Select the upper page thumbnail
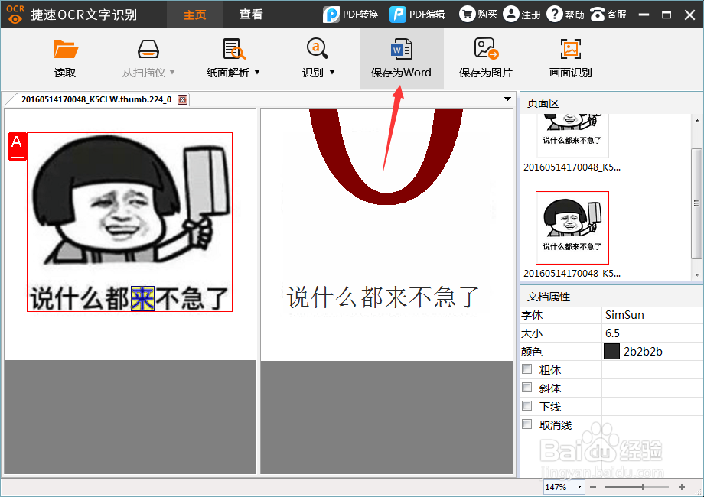This screenshot has width=704, height=497. click(572, 135)
